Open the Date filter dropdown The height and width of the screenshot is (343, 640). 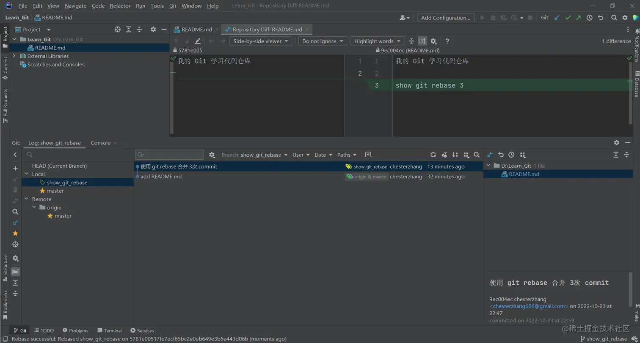coord(323,155)
